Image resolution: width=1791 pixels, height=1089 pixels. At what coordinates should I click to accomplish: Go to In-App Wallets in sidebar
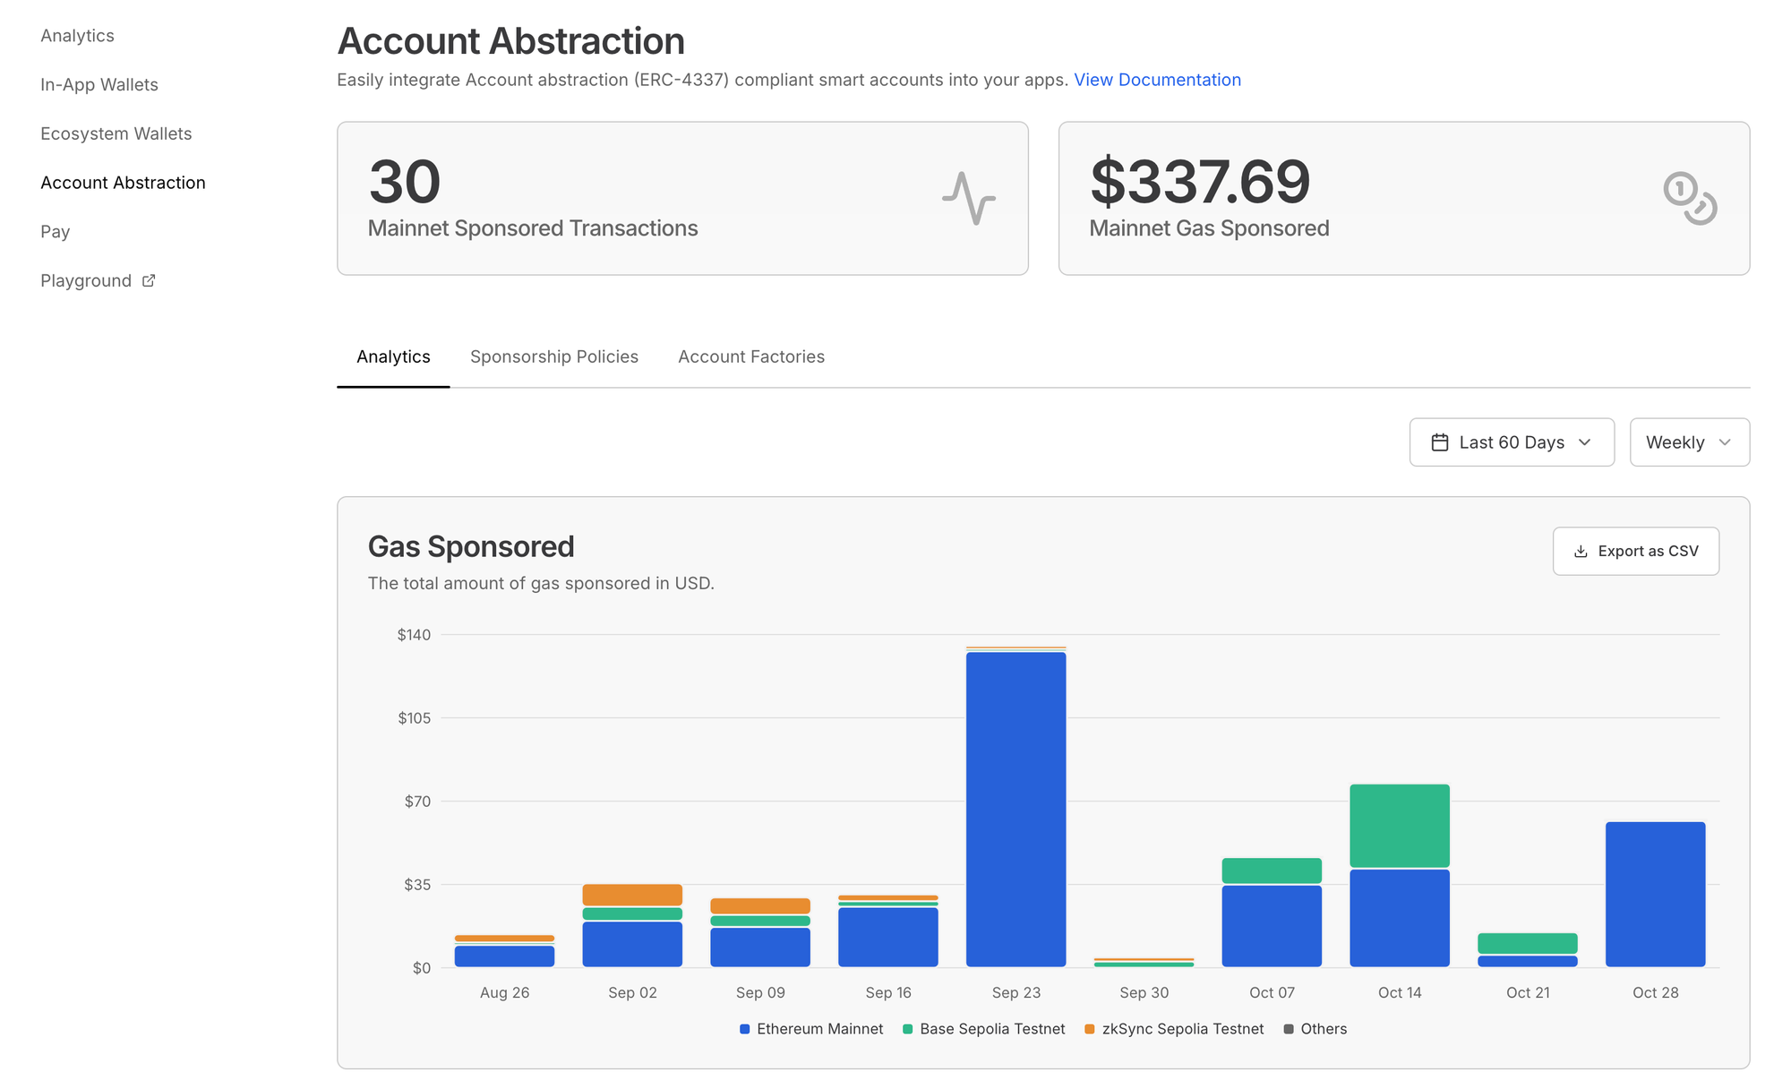point(99,85)
